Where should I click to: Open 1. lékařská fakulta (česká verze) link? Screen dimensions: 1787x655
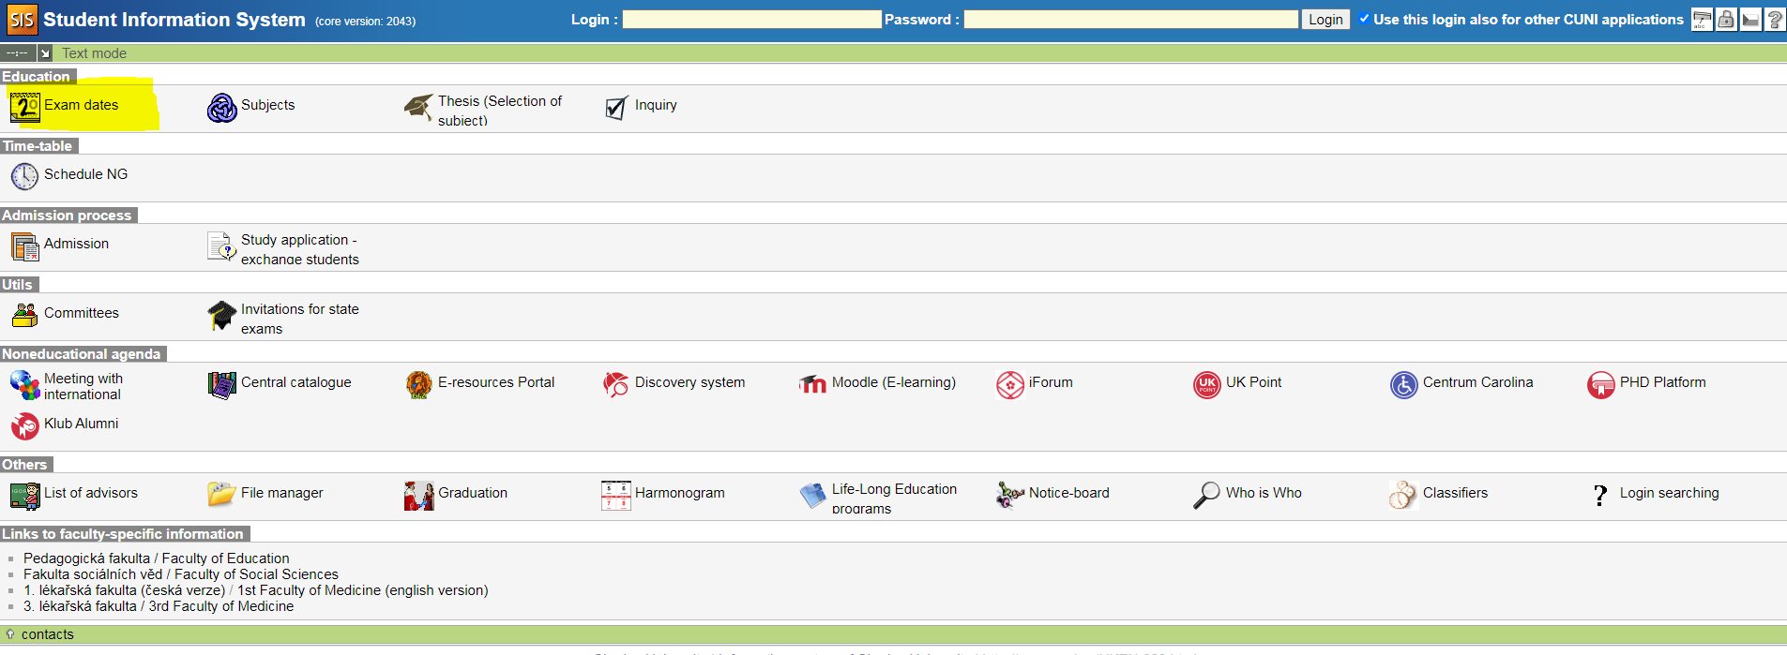[x=125, y=590]
